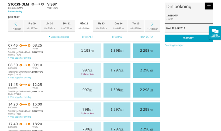Choose 2 298 KR fare for 08:30 flight
Image resolution: width=221 pixels, height=131 pixels.
[146, 70]
